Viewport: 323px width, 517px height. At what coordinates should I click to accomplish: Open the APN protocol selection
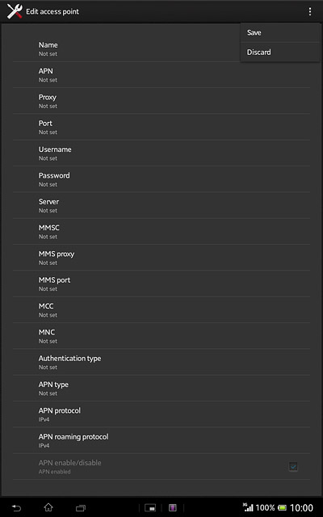click(161, 414)
